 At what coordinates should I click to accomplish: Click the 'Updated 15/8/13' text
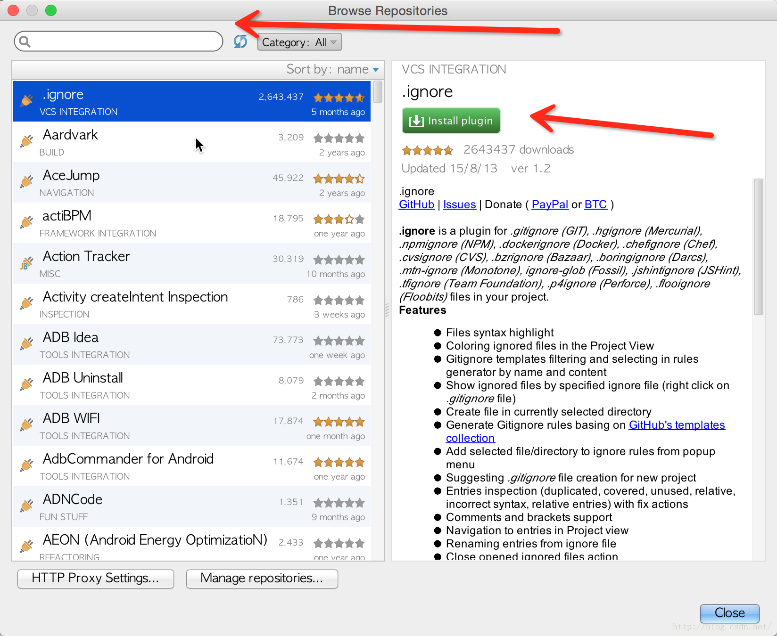tap(449, 169)
